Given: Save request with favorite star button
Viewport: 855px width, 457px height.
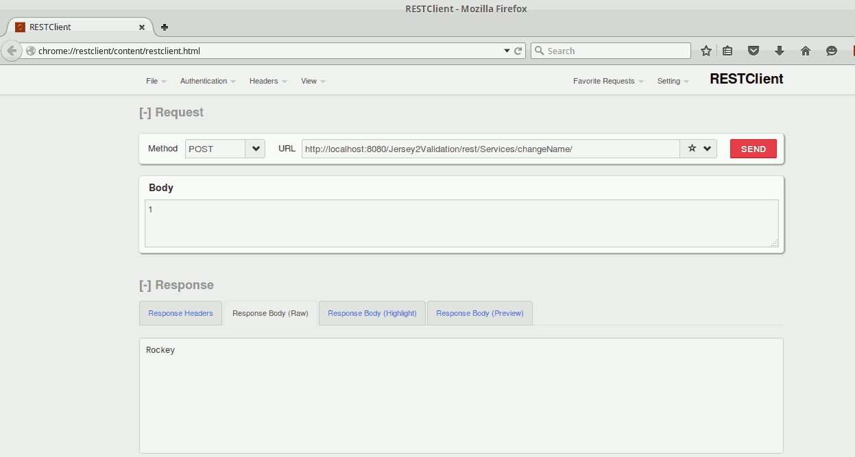Looking at the screenshot, I should pos(692,149).
